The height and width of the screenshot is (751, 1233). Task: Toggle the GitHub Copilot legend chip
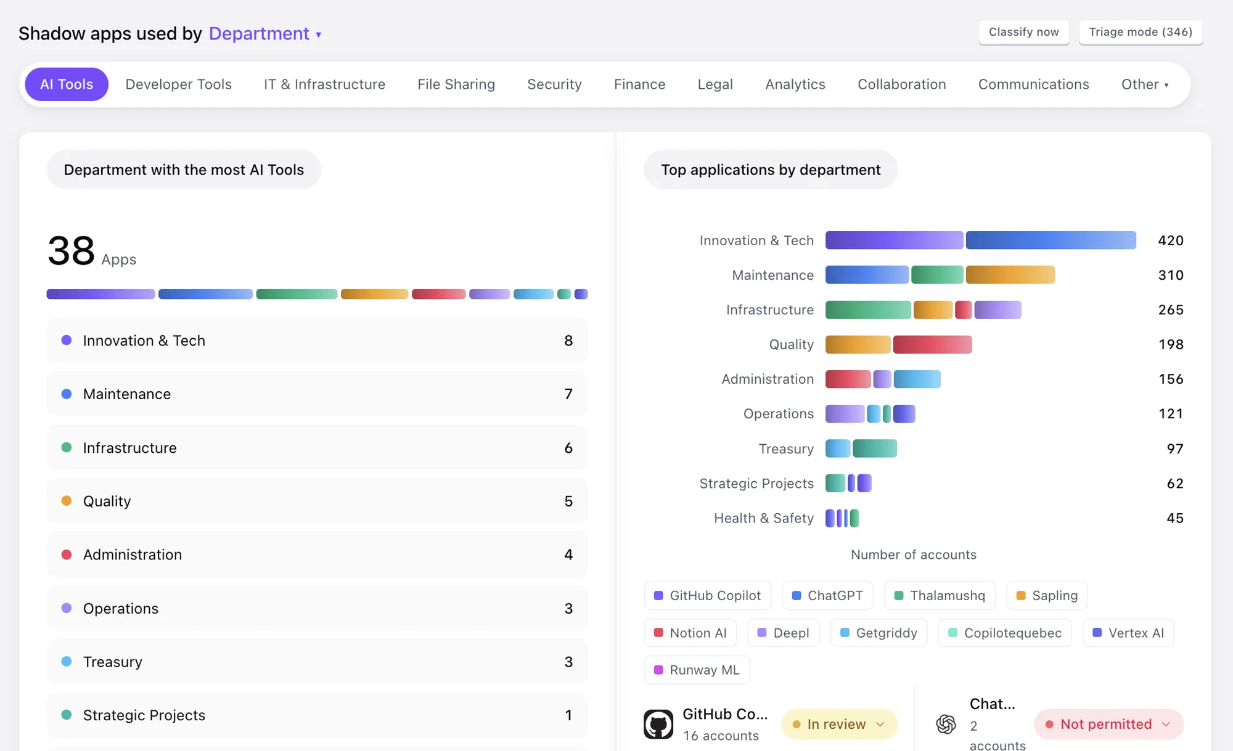707,596
